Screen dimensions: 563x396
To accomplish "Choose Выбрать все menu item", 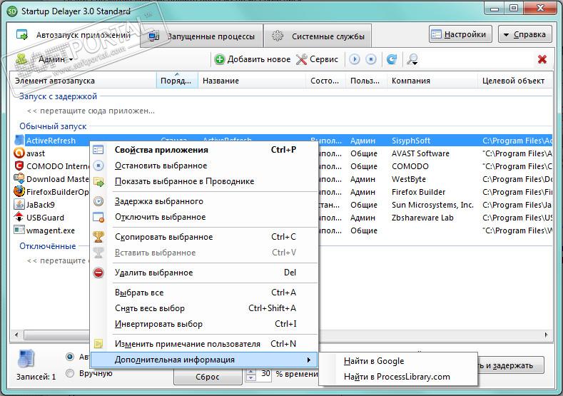I will (205, 293).
